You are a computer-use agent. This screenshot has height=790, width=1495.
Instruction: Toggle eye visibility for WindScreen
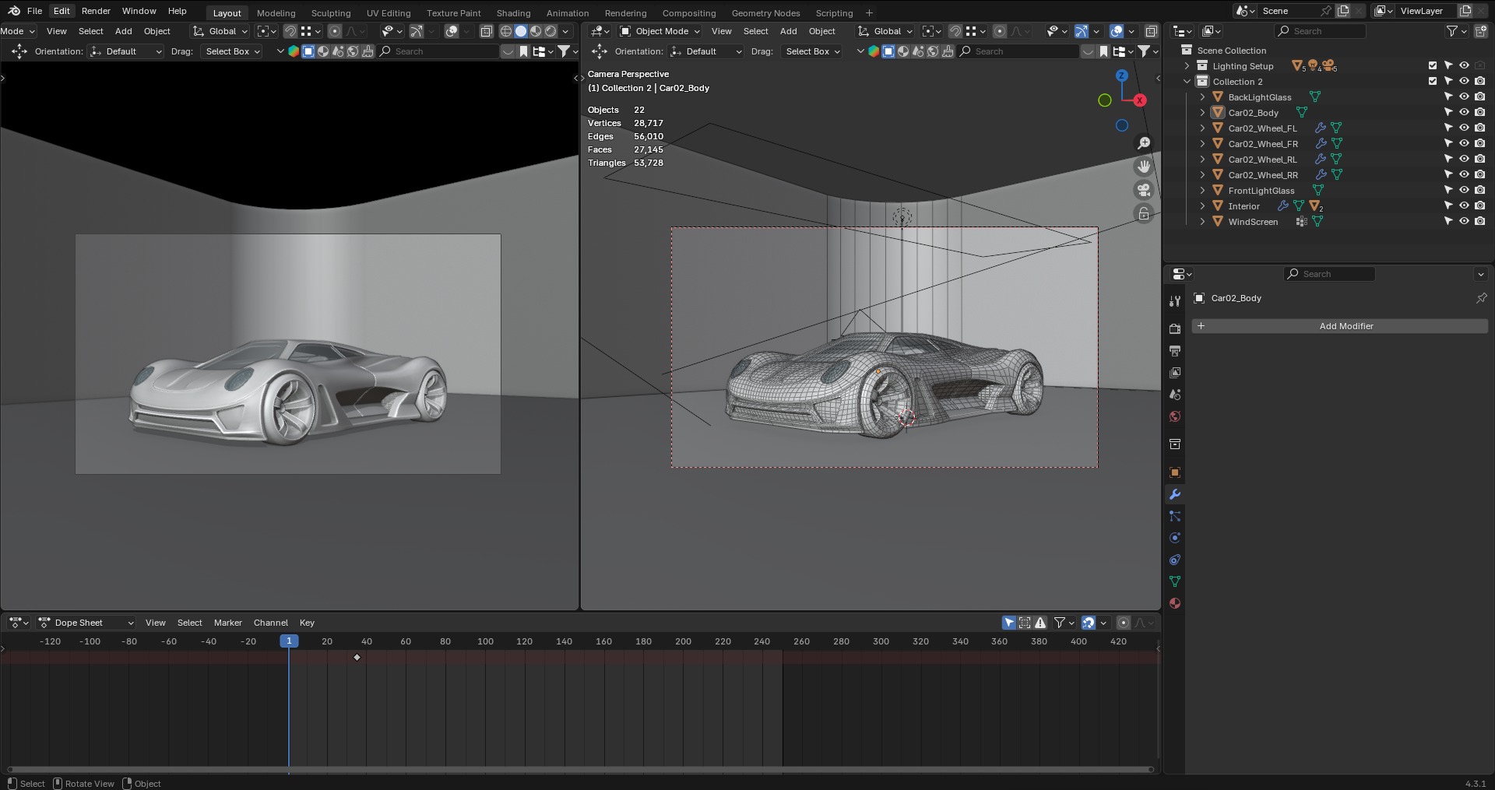pyautogui.click(x=1464, y=221)
